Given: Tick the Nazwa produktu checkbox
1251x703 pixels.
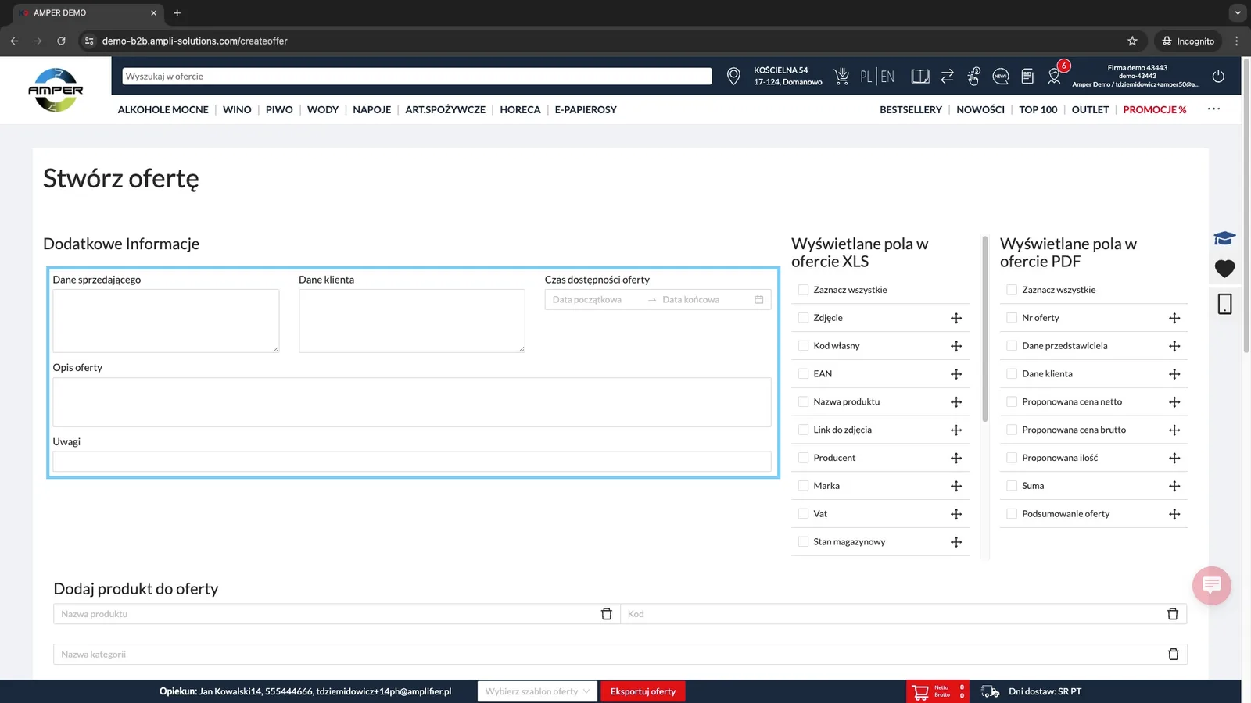Looking at the screenshot, I should (x=803, y=402).
